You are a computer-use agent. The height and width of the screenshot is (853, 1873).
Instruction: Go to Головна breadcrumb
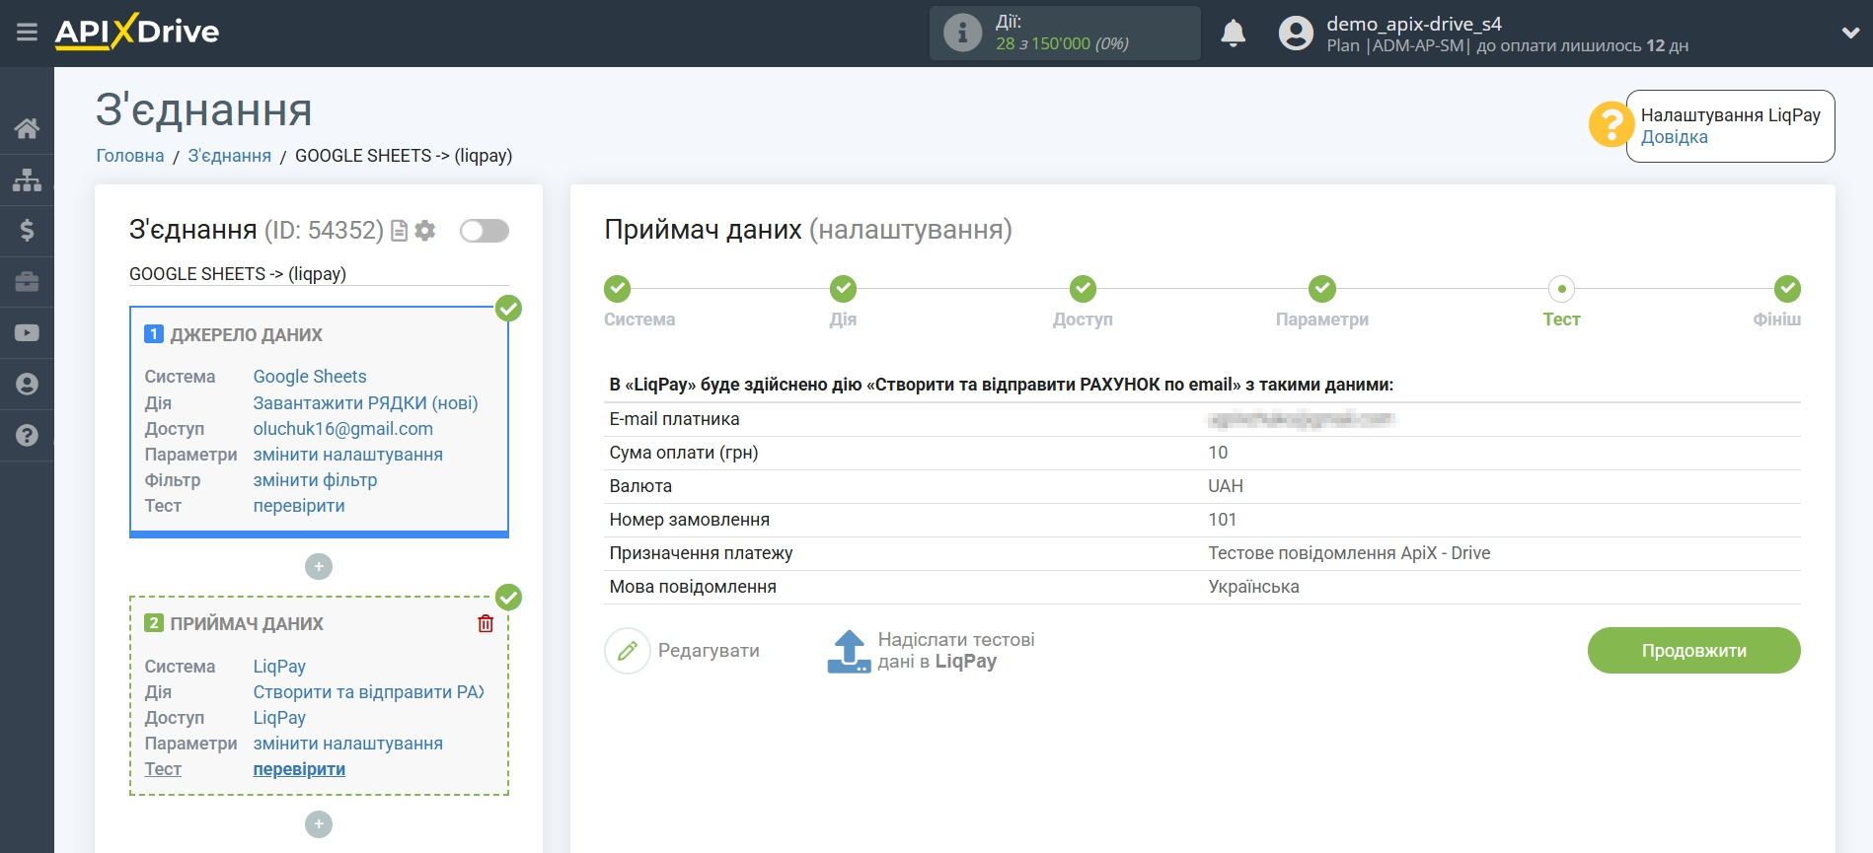click(130, 156)
